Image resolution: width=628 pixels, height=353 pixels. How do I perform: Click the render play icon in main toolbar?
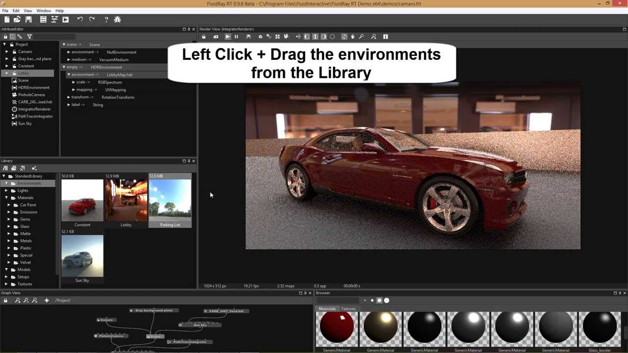coord(65,19)
